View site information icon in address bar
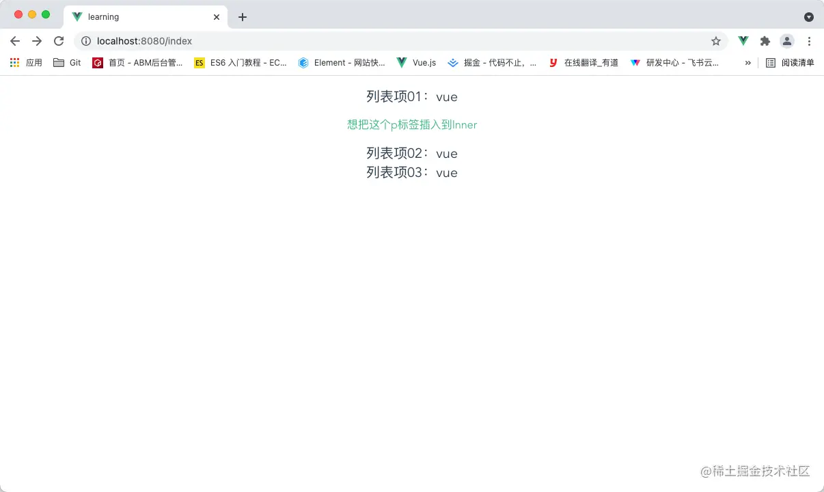The width and height of the screenshot is (824, 492). (x=86, y=41)
